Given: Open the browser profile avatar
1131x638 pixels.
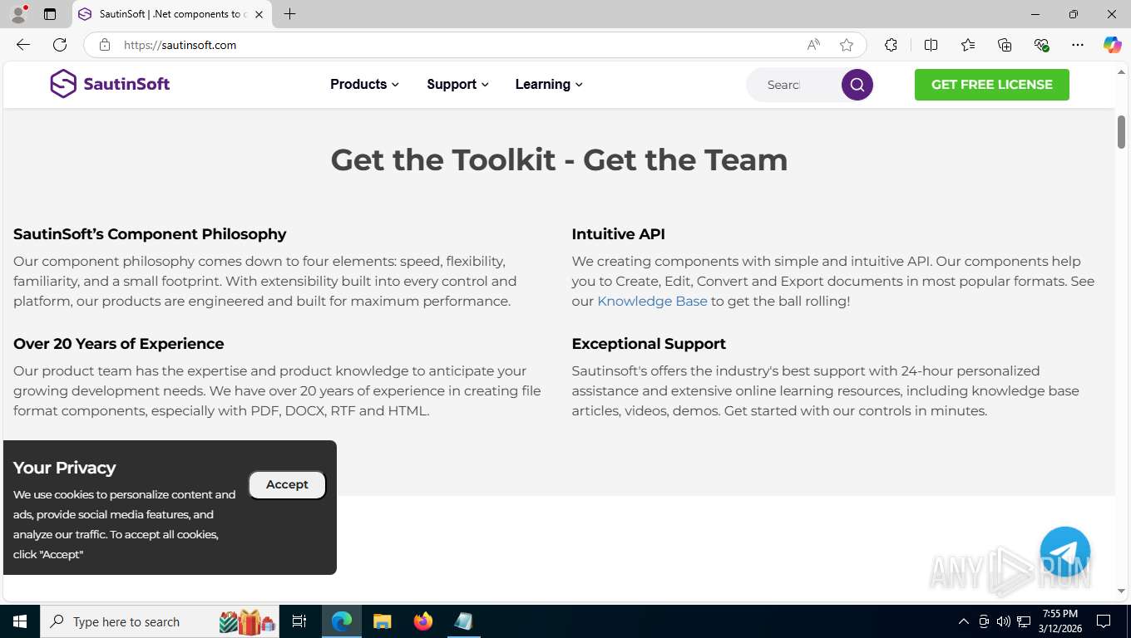Looking at the screenshot, I should (18, 14).
